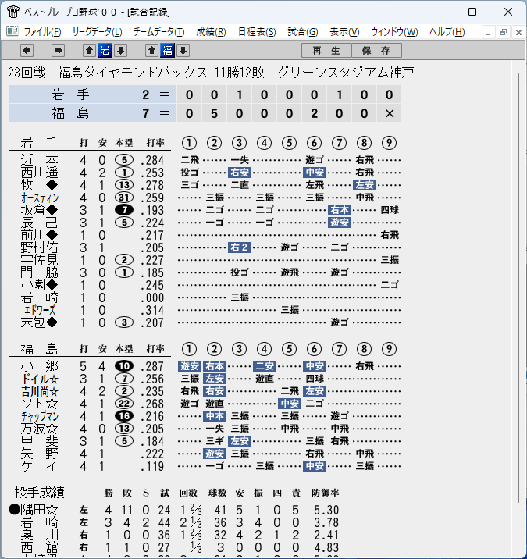Open the document icon in the menu bar
Image resolution: width=527 pixels, height=559 pixels.
click(x=12, y=31)
